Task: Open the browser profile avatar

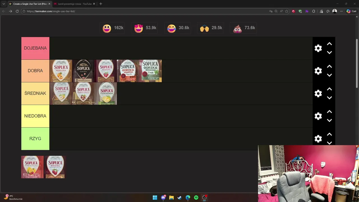Action: coord(335,11)
